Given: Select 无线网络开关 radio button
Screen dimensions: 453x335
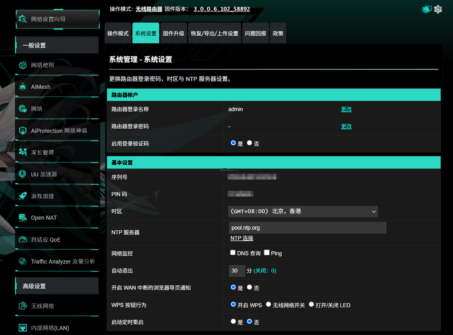Looking at the screenshot, I should [268, 304].
